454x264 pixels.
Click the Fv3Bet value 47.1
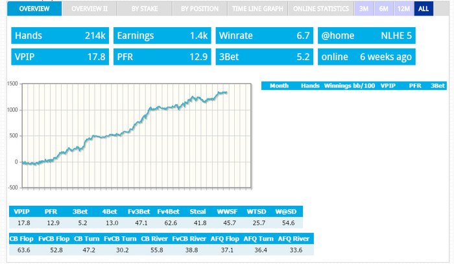tap(141, 223)
